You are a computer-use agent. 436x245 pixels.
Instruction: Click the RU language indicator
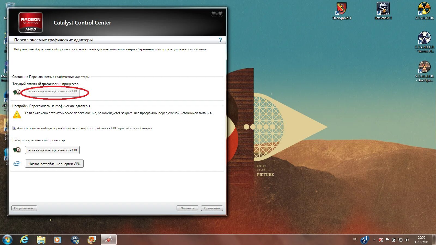(x=355, y=239)
